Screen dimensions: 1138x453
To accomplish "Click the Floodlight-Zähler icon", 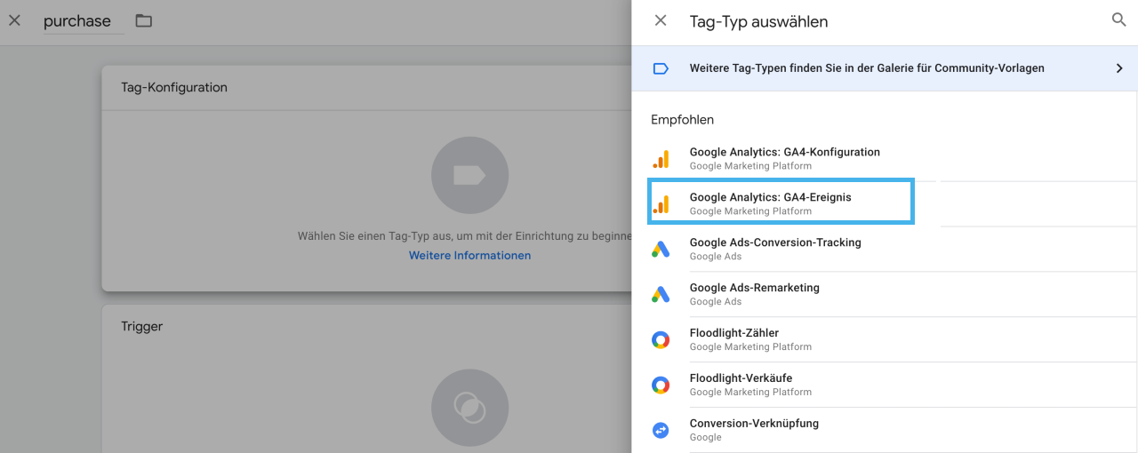I will click(661, 339).
